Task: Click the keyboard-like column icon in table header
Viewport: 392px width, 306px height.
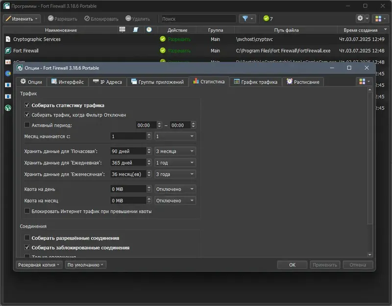Action: click(122, 30)
